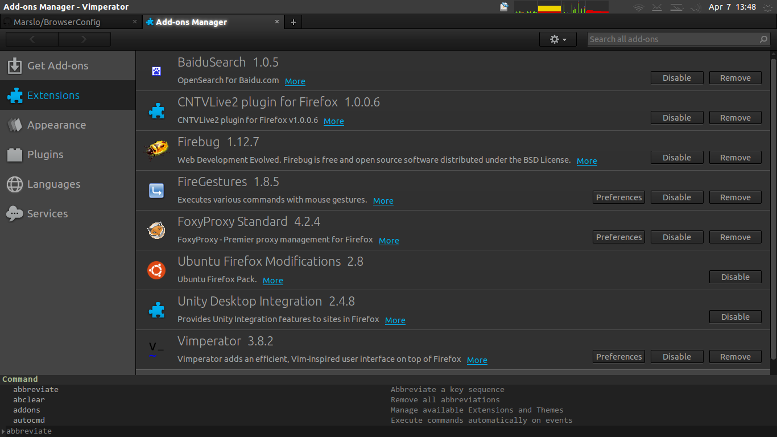The width and height of the screenshot is (777, 437).
Task: Close the Add-ons Manager tab
Action: [277, 22]
